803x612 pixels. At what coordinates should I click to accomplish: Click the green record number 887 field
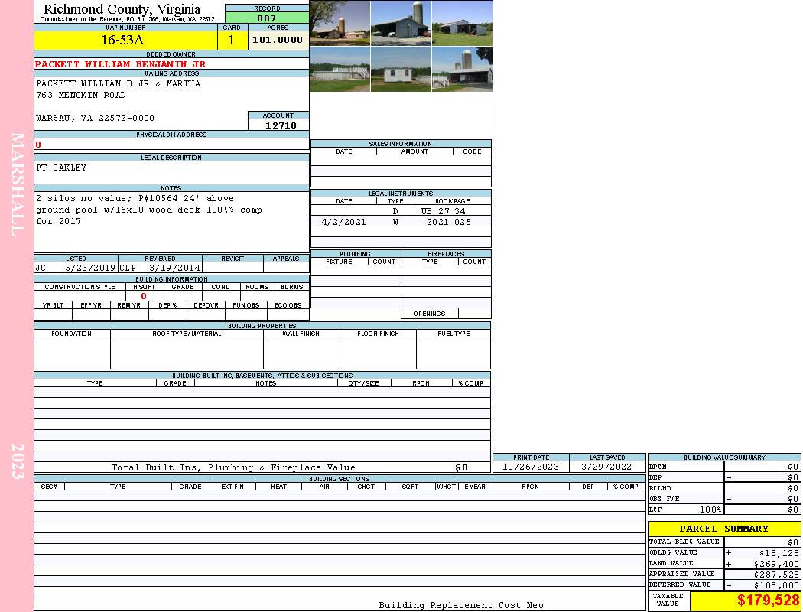tap(267, 18)
